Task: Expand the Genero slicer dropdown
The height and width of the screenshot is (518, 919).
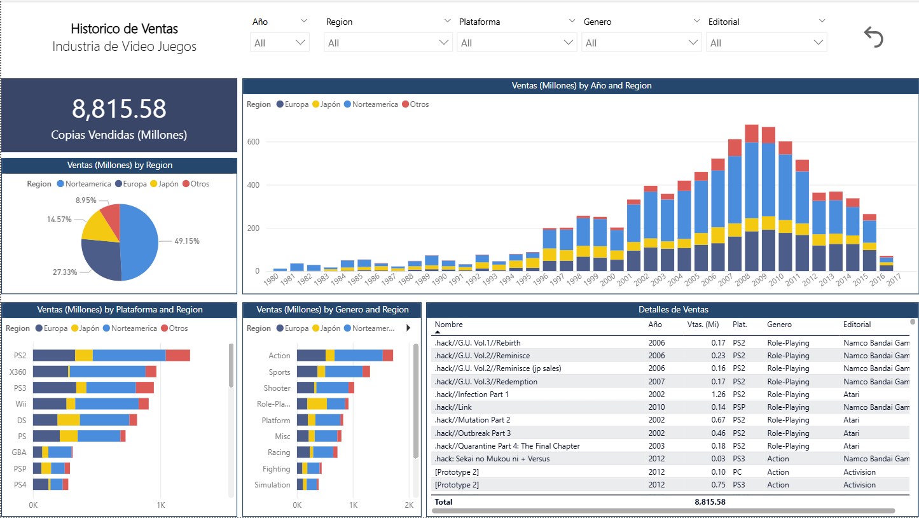Action: pyautogui.click(x=641, y=43)
